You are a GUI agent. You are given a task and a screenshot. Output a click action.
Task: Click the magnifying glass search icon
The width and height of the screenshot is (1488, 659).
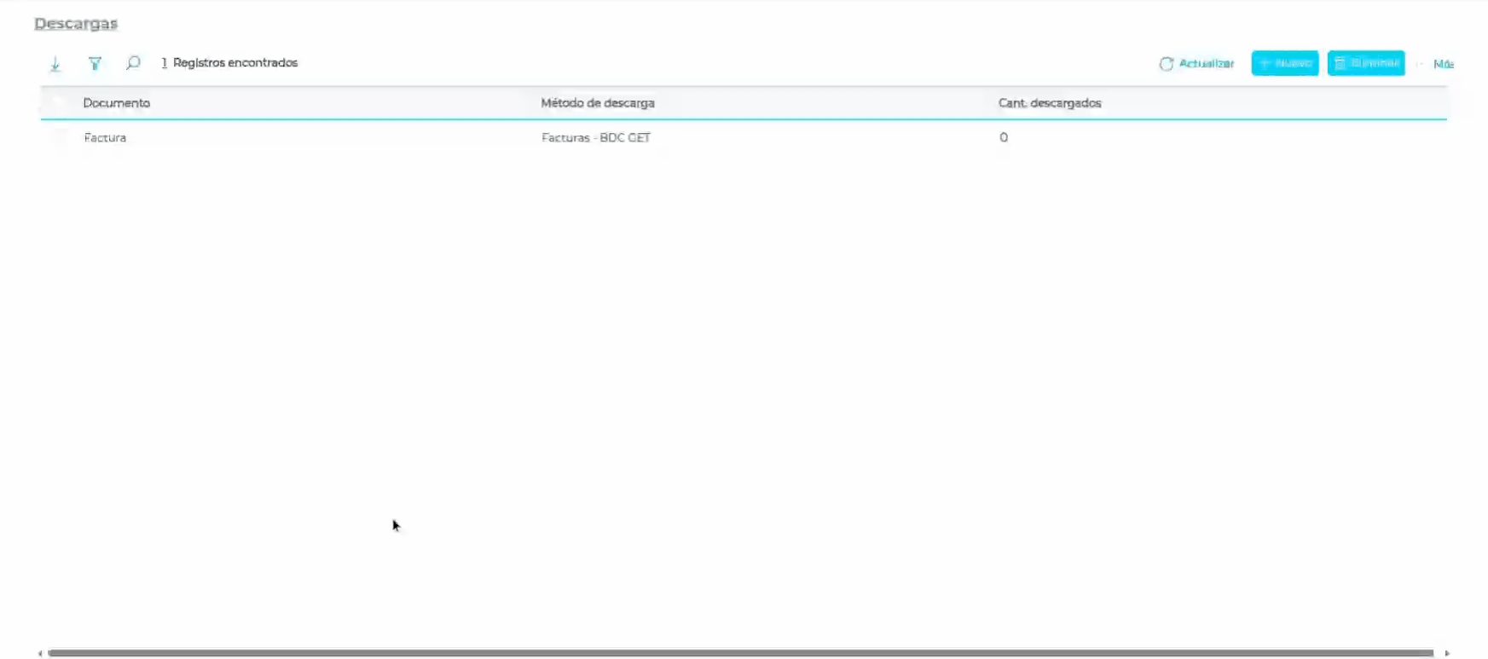click(133, 63)
